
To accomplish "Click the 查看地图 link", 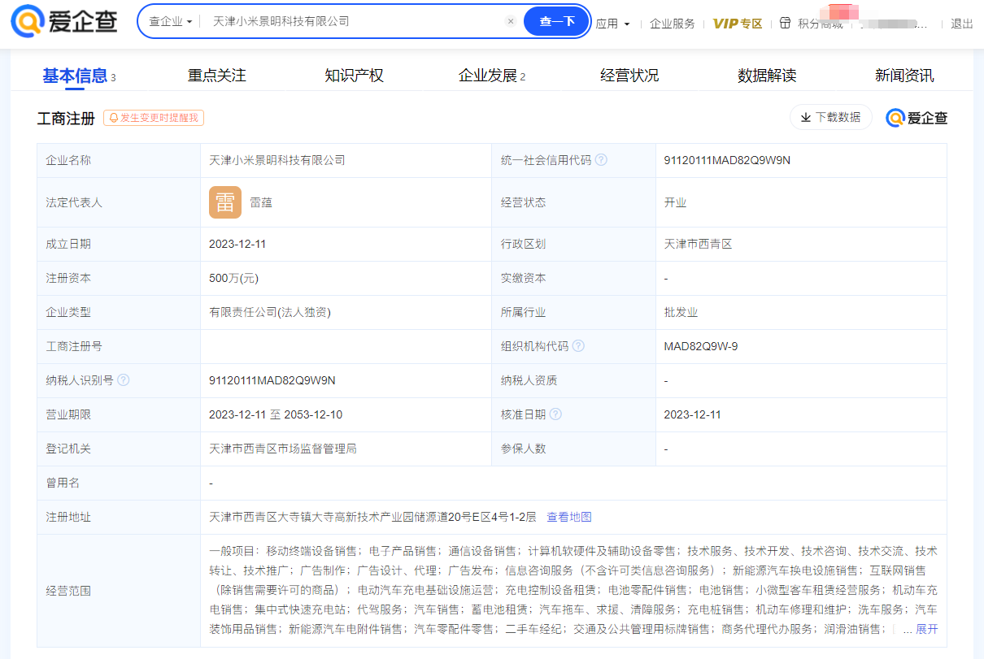I will [x=569, y=517].
